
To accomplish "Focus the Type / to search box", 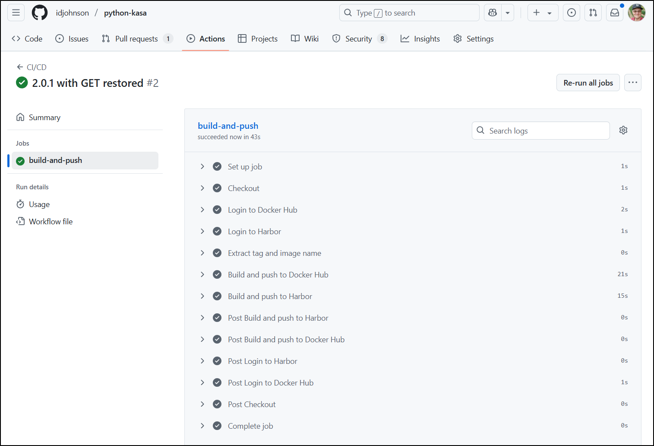I will pos(409,13).
